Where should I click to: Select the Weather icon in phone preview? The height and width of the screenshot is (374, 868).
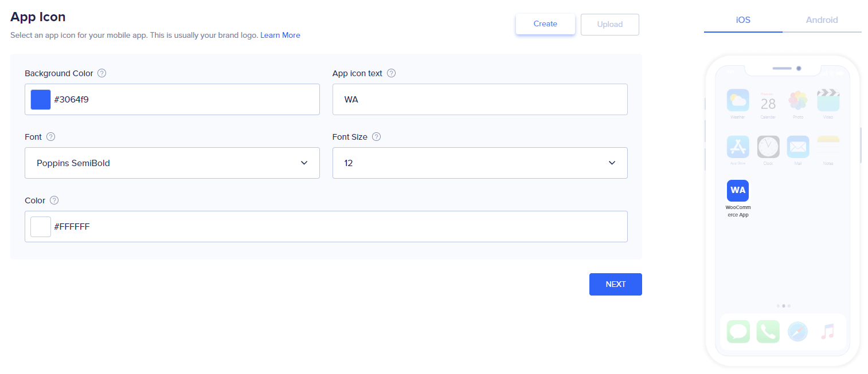pyautogui.click(x=738, y=101)
